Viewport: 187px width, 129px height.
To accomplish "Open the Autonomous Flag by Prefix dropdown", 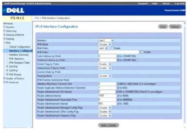I will click(105, 68).
